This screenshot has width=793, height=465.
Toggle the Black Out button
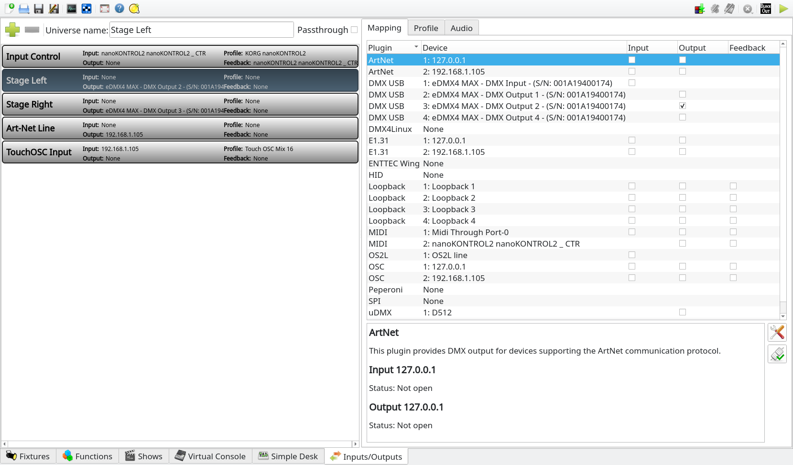[x=766, y=9]
